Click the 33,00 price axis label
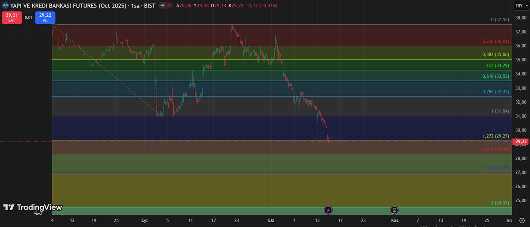The width and height of the screenshot is (530, 227). click(521, 88)
